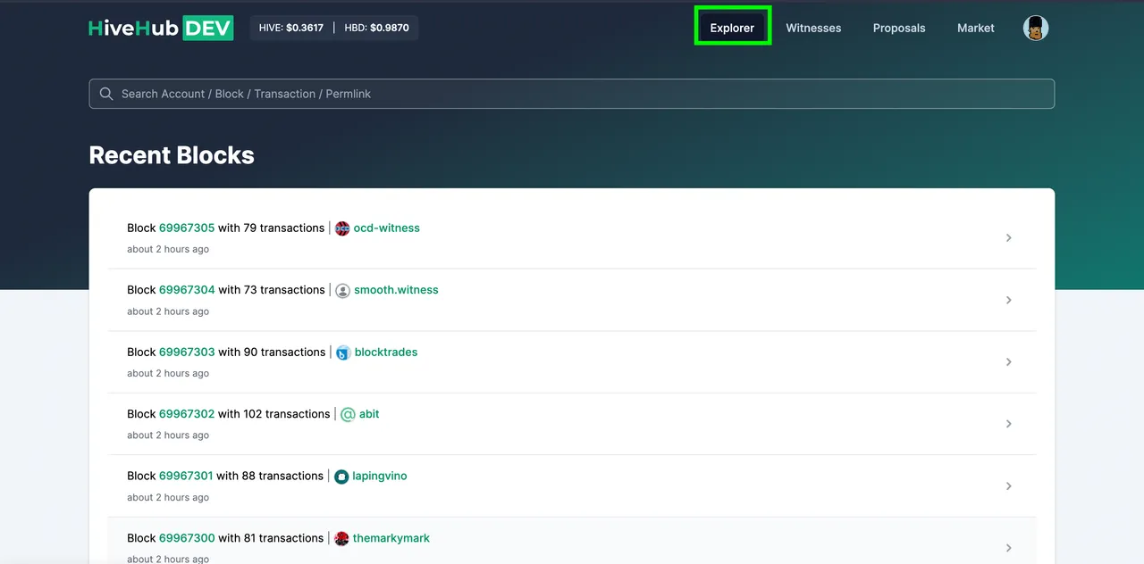1144x564 pixels.
Task: Open block number 69967305 link
Action: (187, 228)
